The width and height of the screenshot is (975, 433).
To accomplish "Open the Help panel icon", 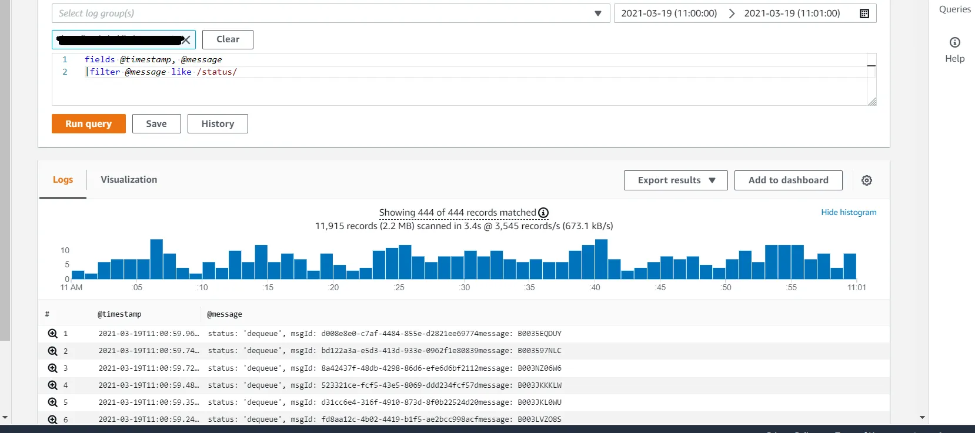I will pyautogui.click(x=954, y=42).
